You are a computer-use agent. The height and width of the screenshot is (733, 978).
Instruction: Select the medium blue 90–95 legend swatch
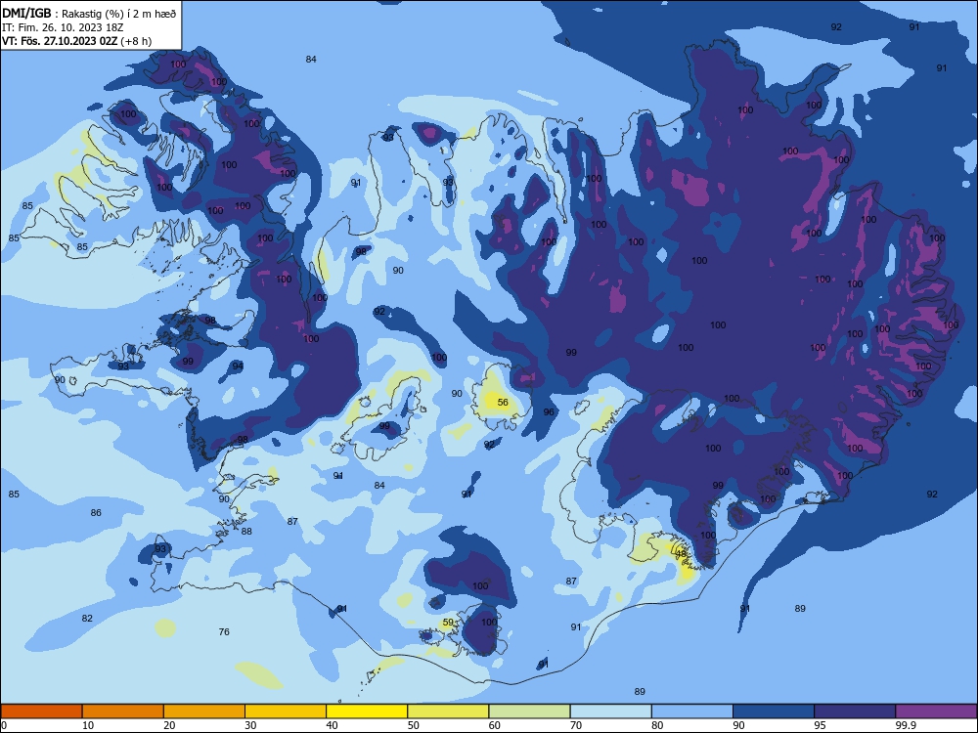pyautogui.click(x=774, y=711)
